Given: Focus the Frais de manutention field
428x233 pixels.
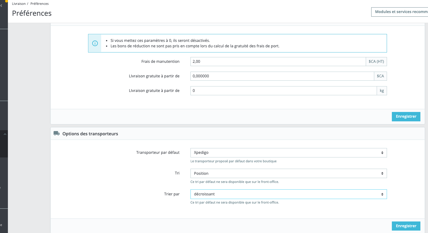Looking at the screenshot, I should pyautogui.click(x=278, y=62).
